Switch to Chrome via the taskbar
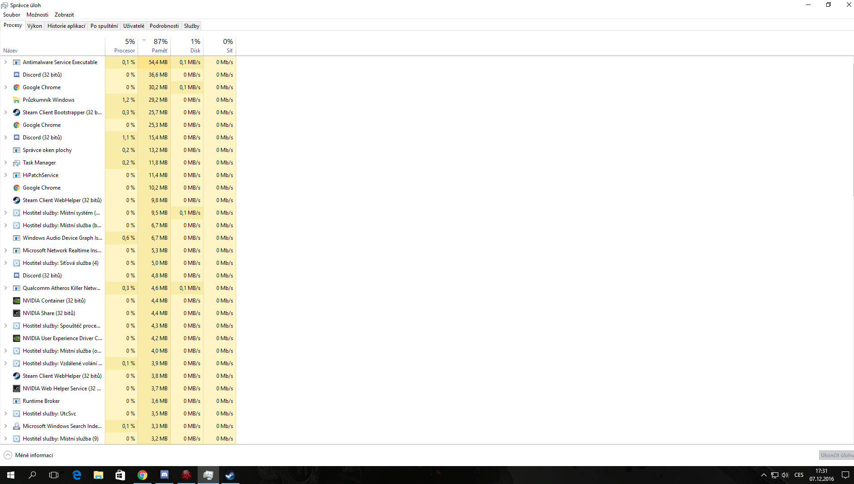 click(x=142, y=475)
